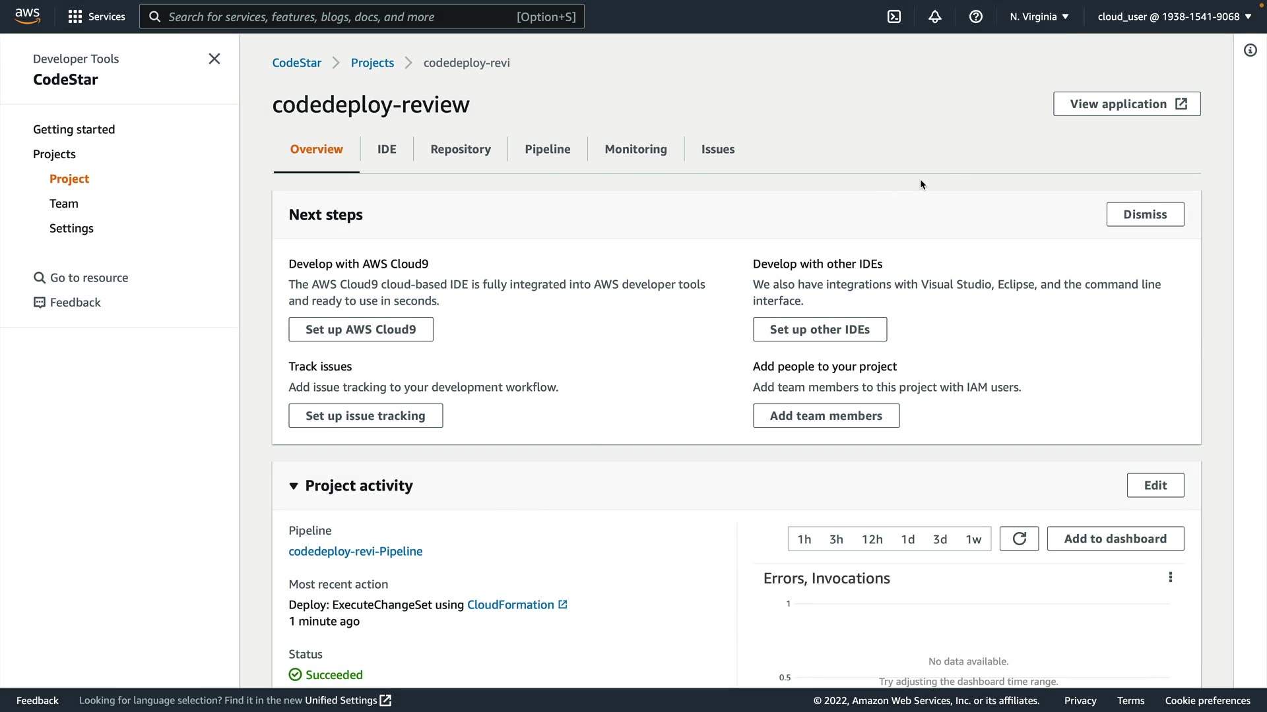Select the 1h time range
The image size is (1267, 712).
pos(804,539)
